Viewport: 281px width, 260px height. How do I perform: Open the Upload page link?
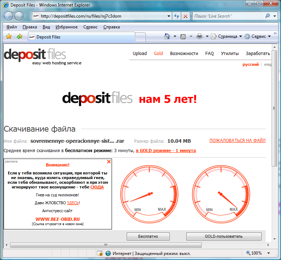[140, 54]
